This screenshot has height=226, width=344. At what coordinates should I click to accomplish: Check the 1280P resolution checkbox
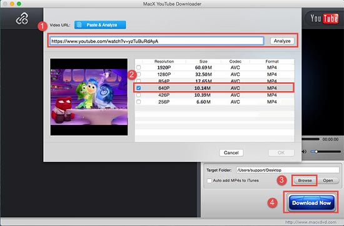[x=138, y=74]
